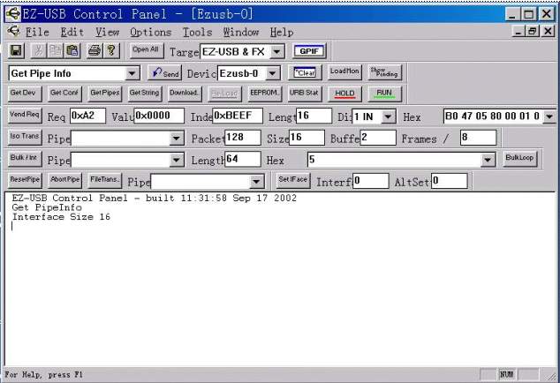Click the LoadMon button
560x383 pixels.
pos(344,72)
